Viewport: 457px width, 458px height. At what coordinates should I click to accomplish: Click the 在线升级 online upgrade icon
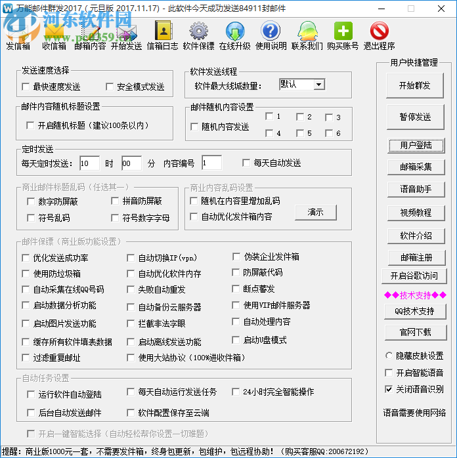coord(235,35)
